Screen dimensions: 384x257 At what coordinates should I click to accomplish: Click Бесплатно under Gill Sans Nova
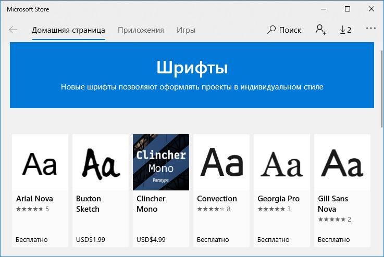[x=334, y=240]
